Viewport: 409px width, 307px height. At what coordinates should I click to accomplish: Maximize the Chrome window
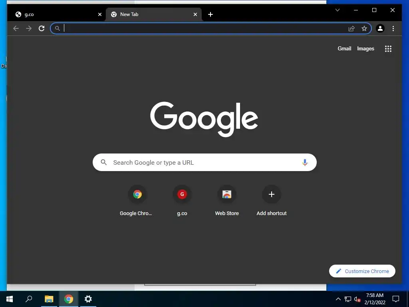pyautogui.click(x=374, y=10)
